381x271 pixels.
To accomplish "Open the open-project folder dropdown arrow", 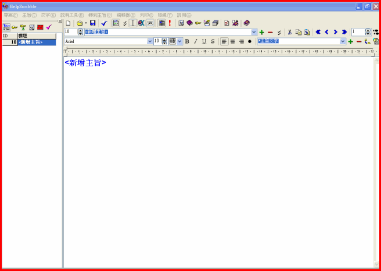I will pos(85,23).
